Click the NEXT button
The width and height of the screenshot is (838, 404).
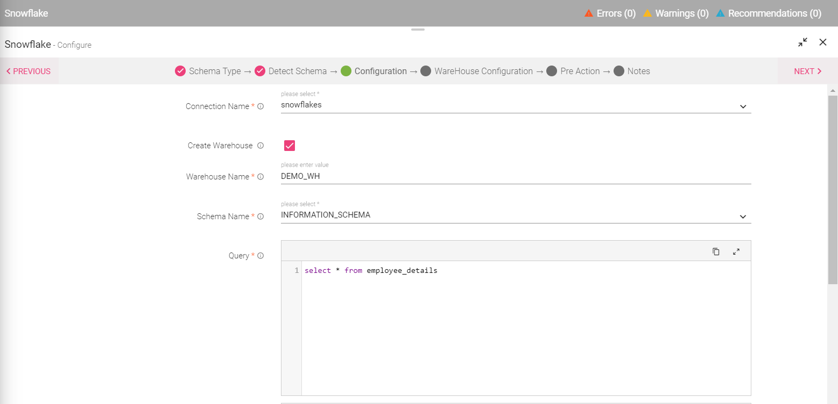point(808,71)
